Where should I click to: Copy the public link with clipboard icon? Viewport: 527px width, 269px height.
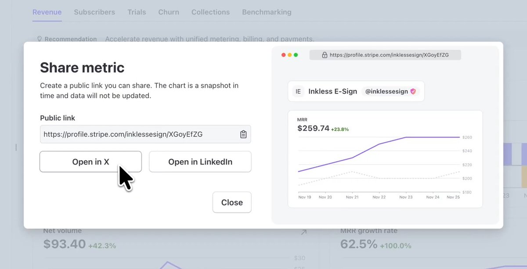pos(243,134)
